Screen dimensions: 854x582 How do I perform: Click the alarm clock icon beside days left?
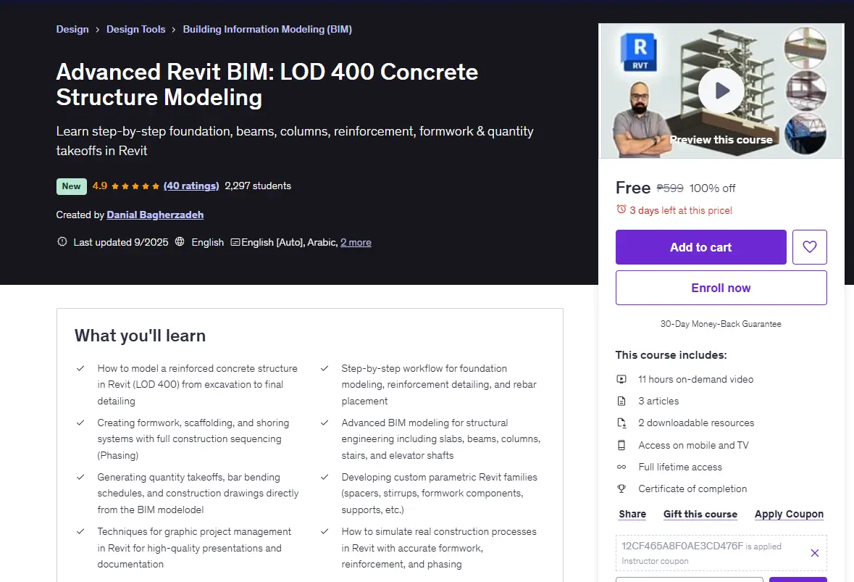coord(621,209)
